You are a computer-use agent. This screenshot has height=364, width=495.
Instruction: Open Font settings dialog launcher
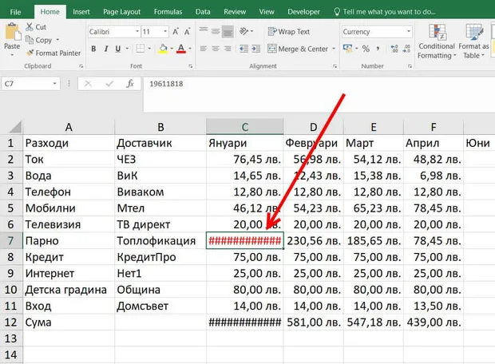coord(191,66)
